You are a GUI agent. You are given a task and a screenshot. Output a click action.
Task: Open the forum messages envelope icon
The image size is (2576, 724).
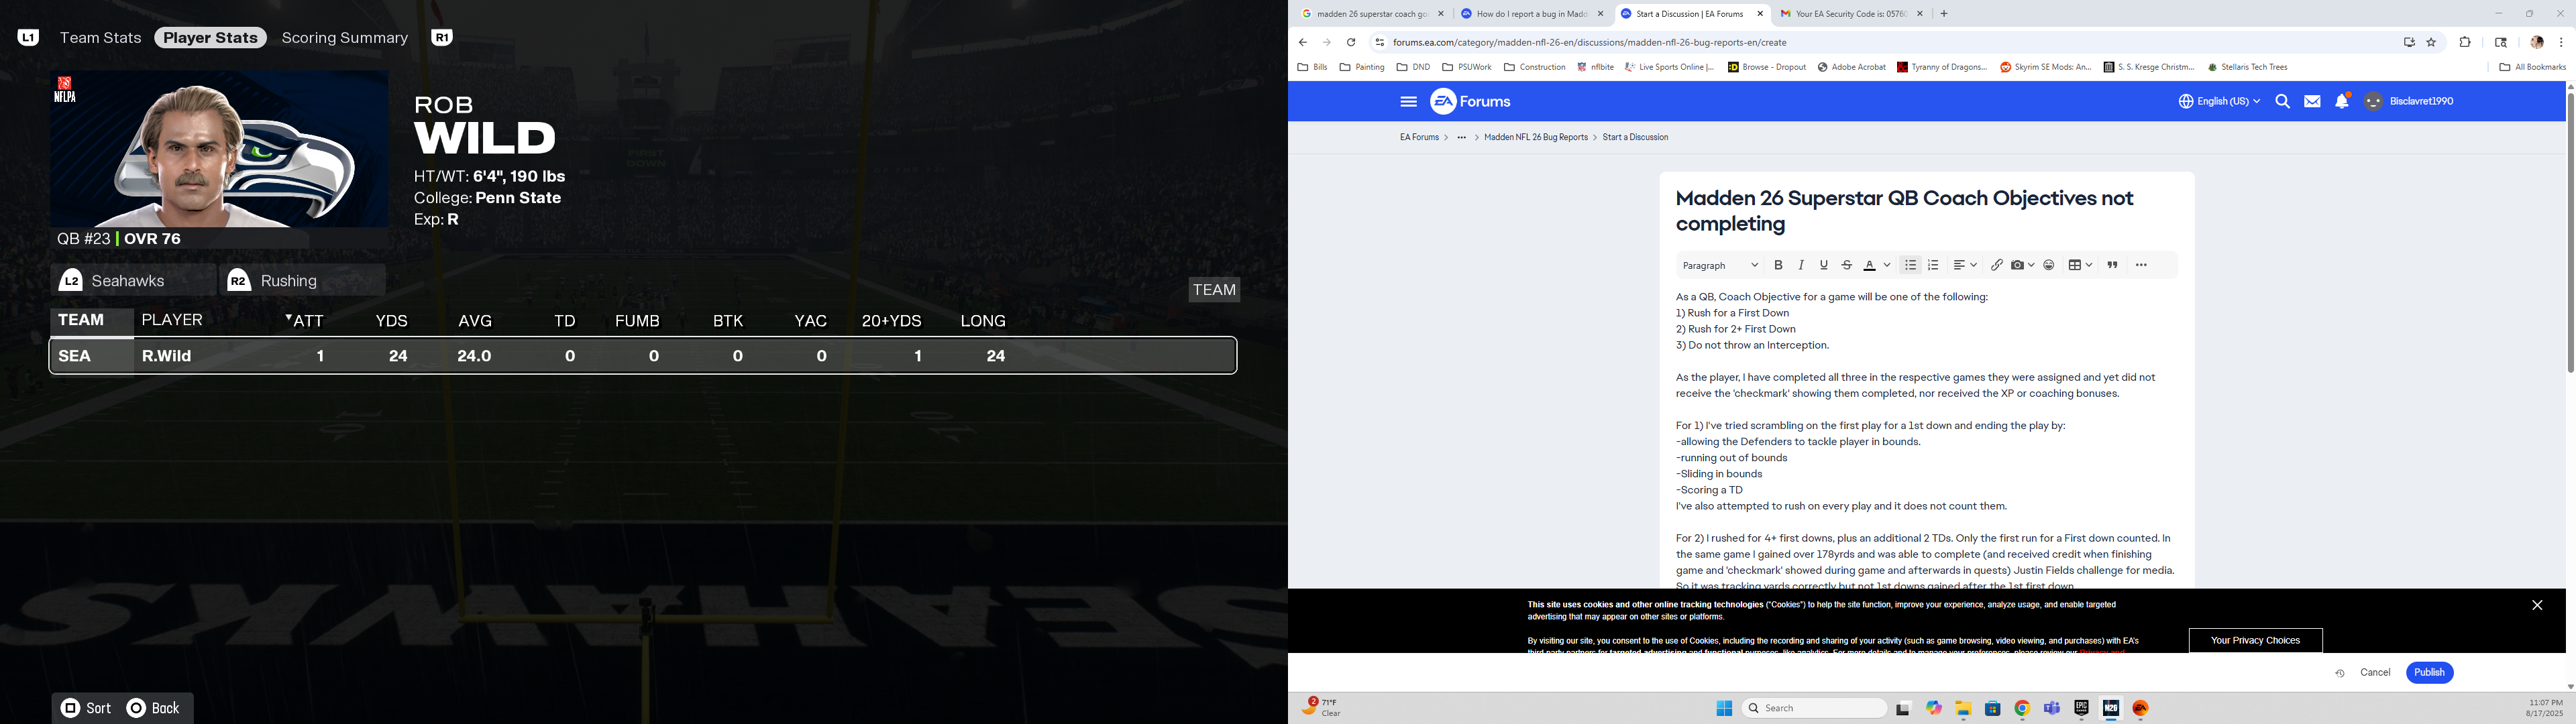click(2312, 101)
